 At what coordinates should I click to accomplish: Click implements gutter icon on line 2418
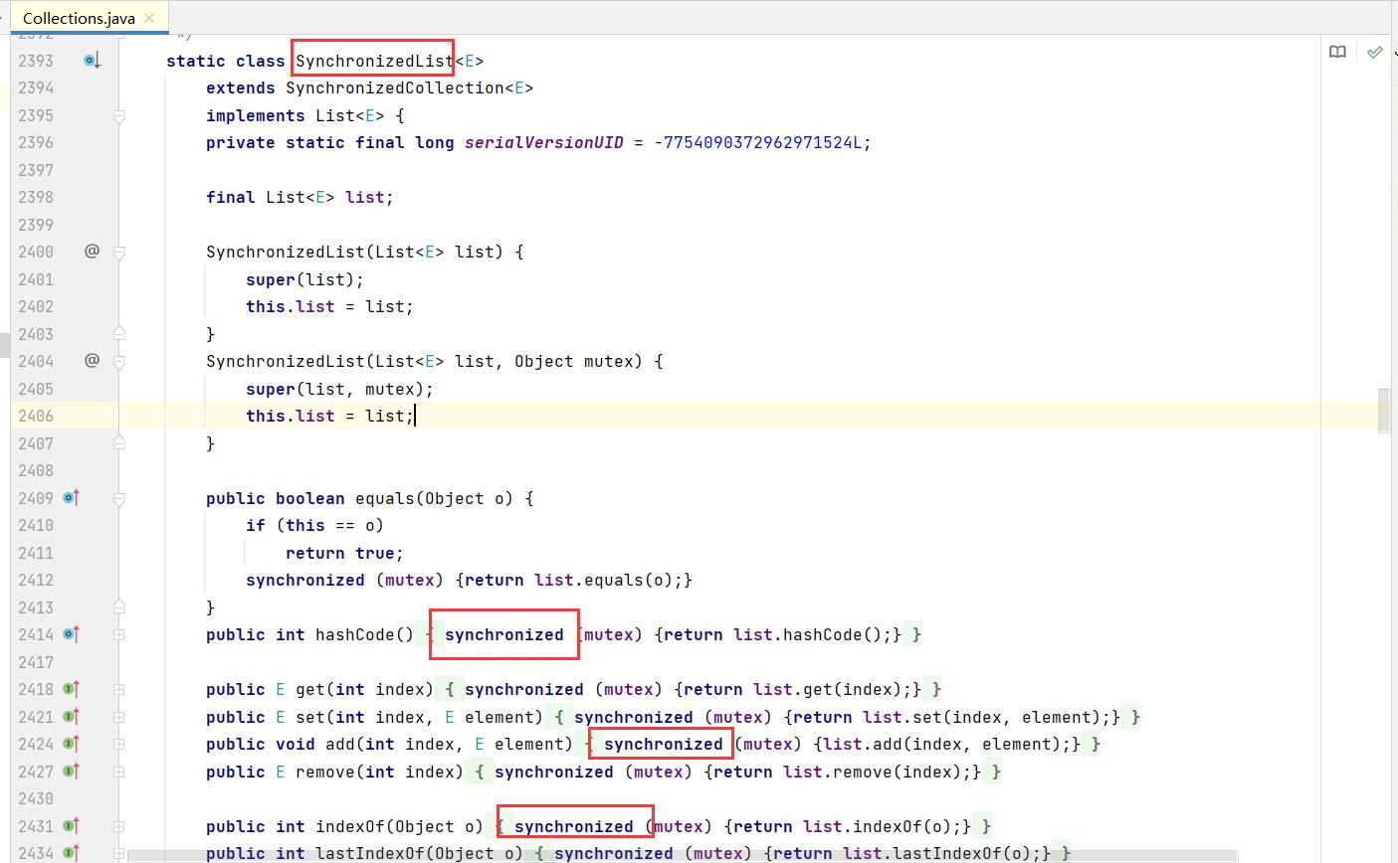coord(71,689)
